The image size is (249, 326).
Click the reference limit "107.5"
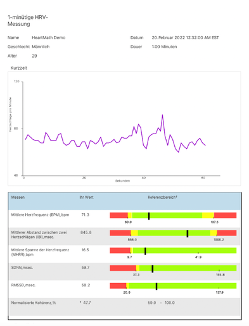[x=215, y=222]
